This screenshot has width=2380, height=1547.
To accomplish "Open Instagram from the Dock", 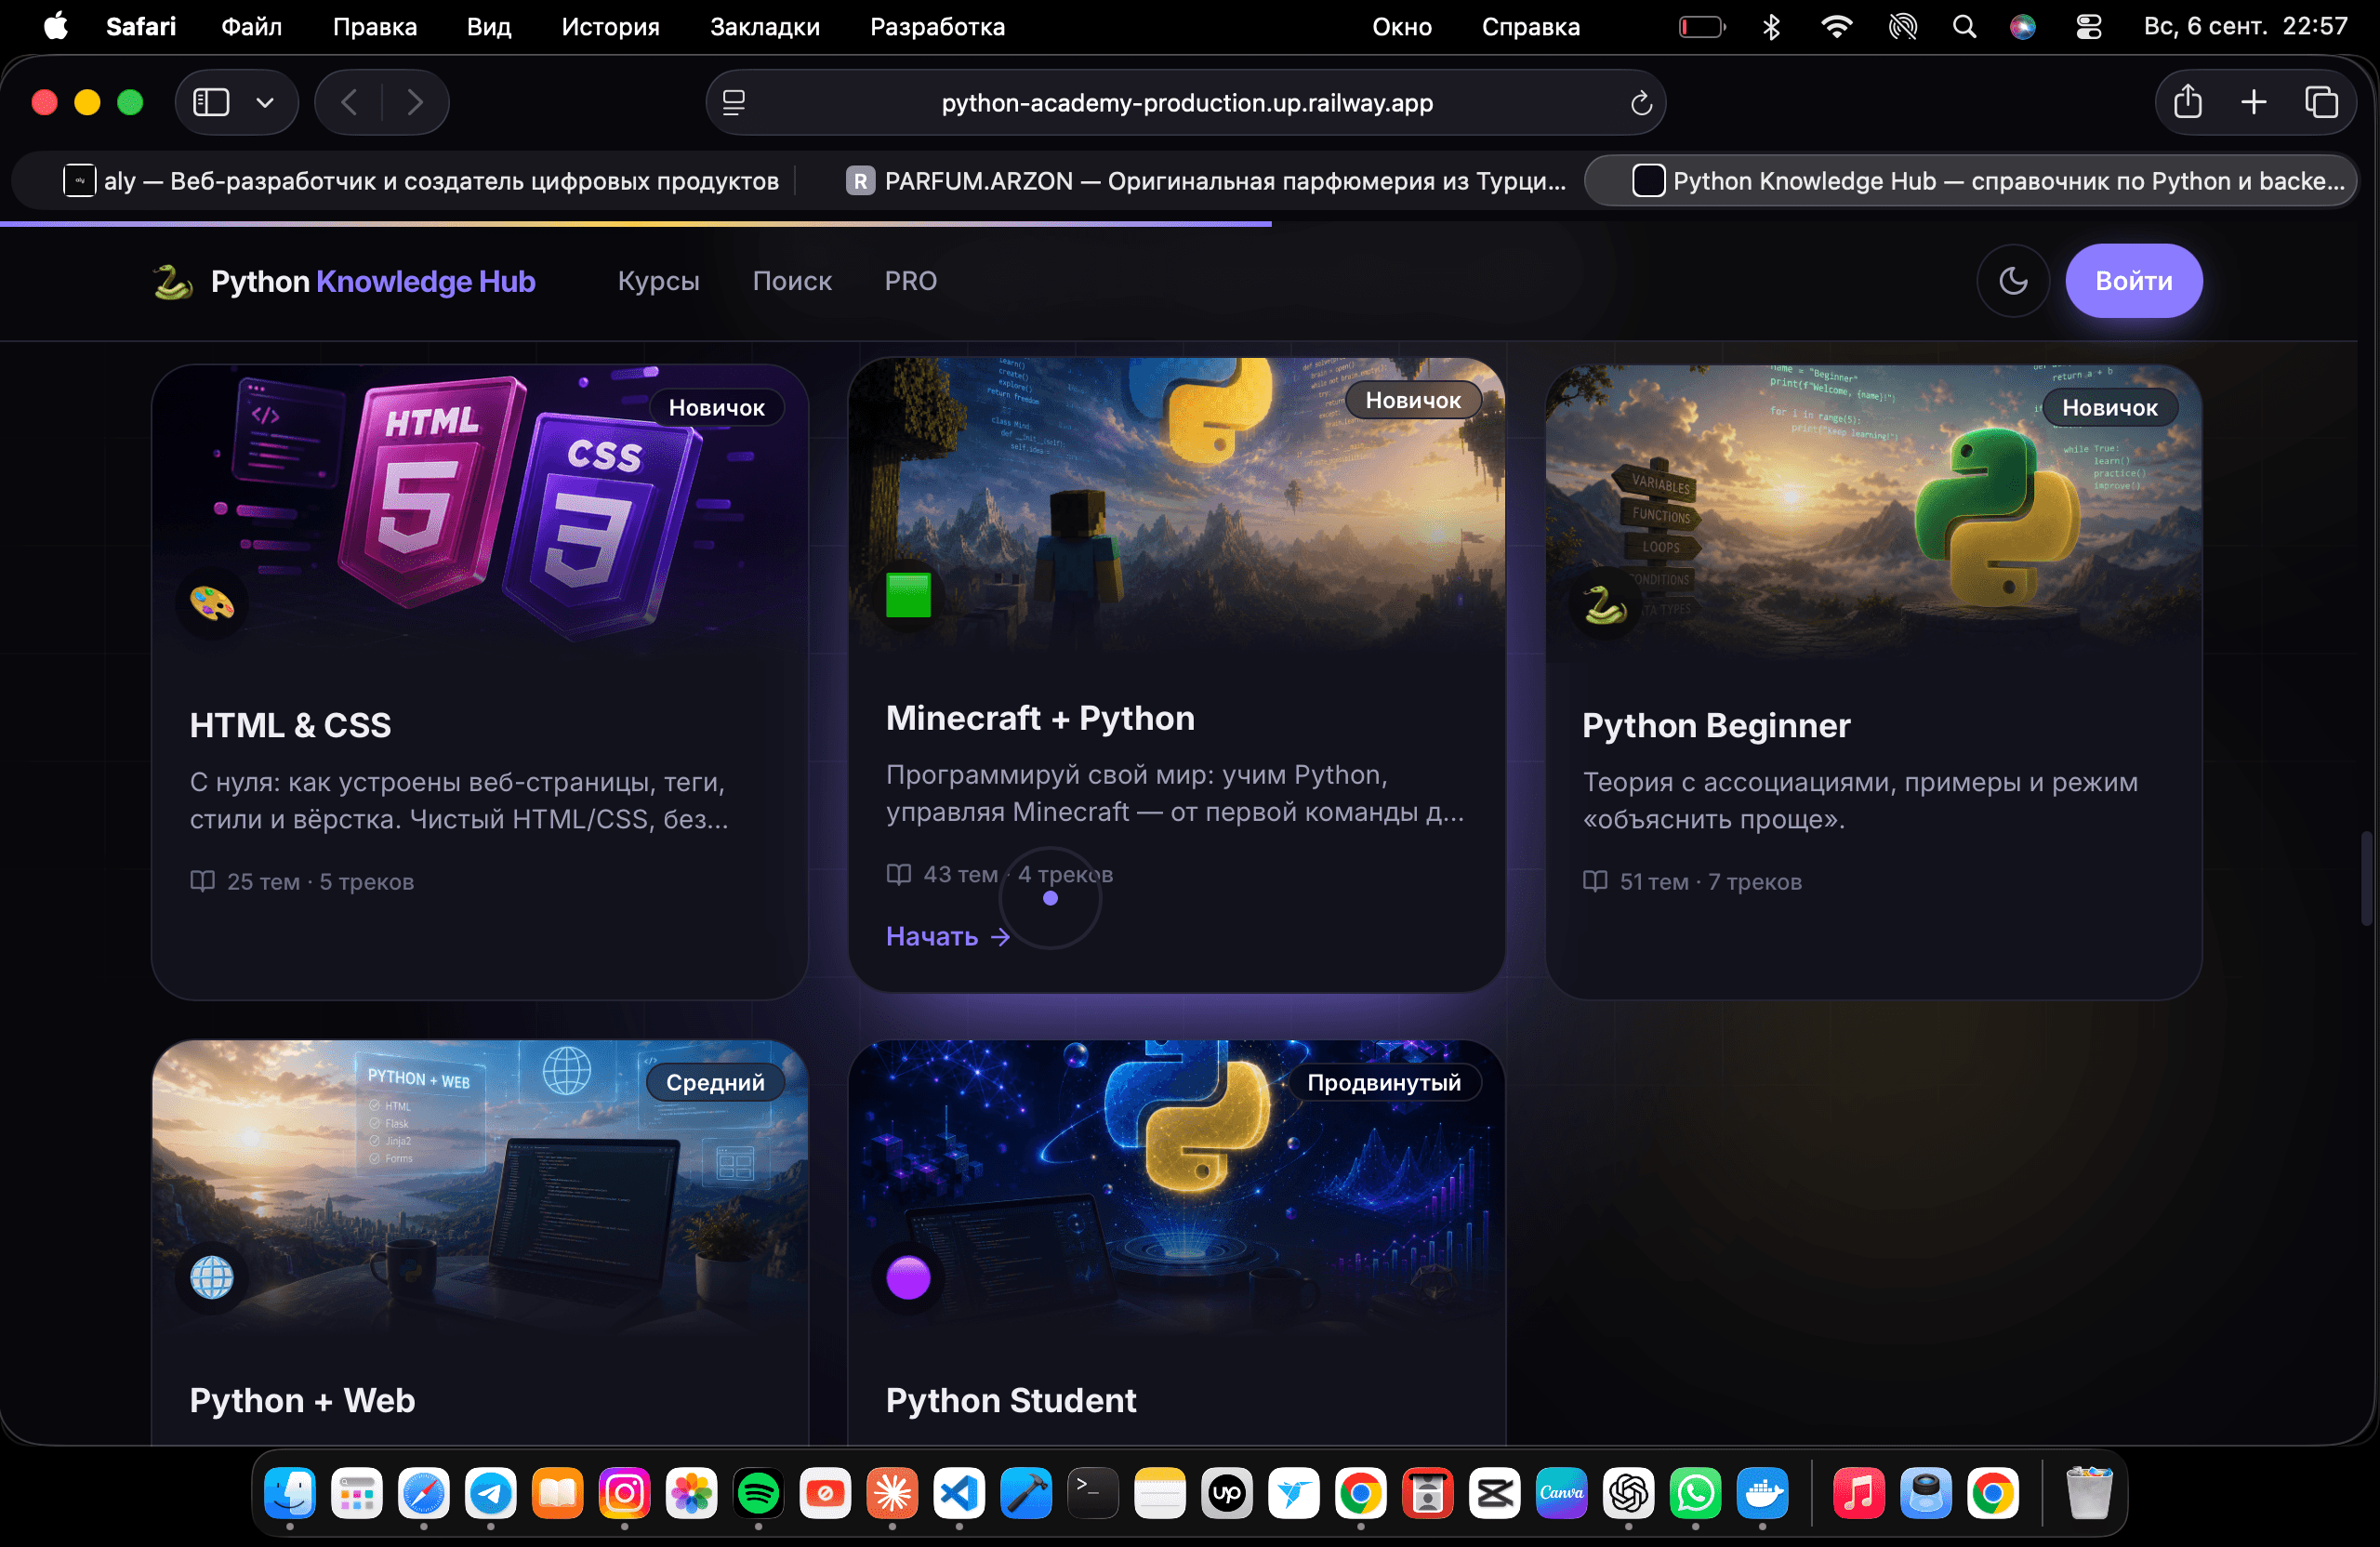I will (624, 1493).
